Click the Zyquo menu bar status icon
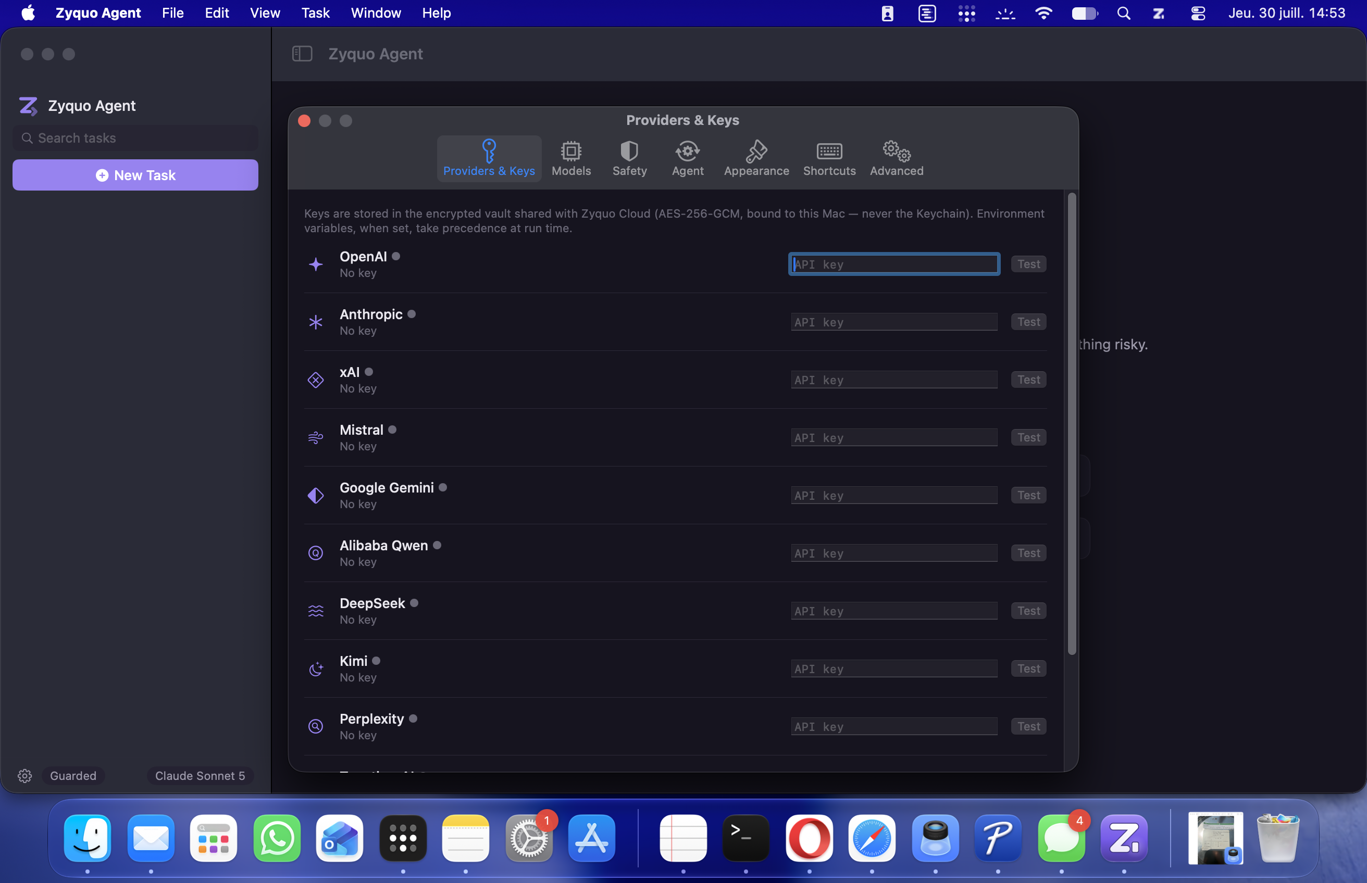Screen dimensions: 1367x883 tap(1158, 13)
